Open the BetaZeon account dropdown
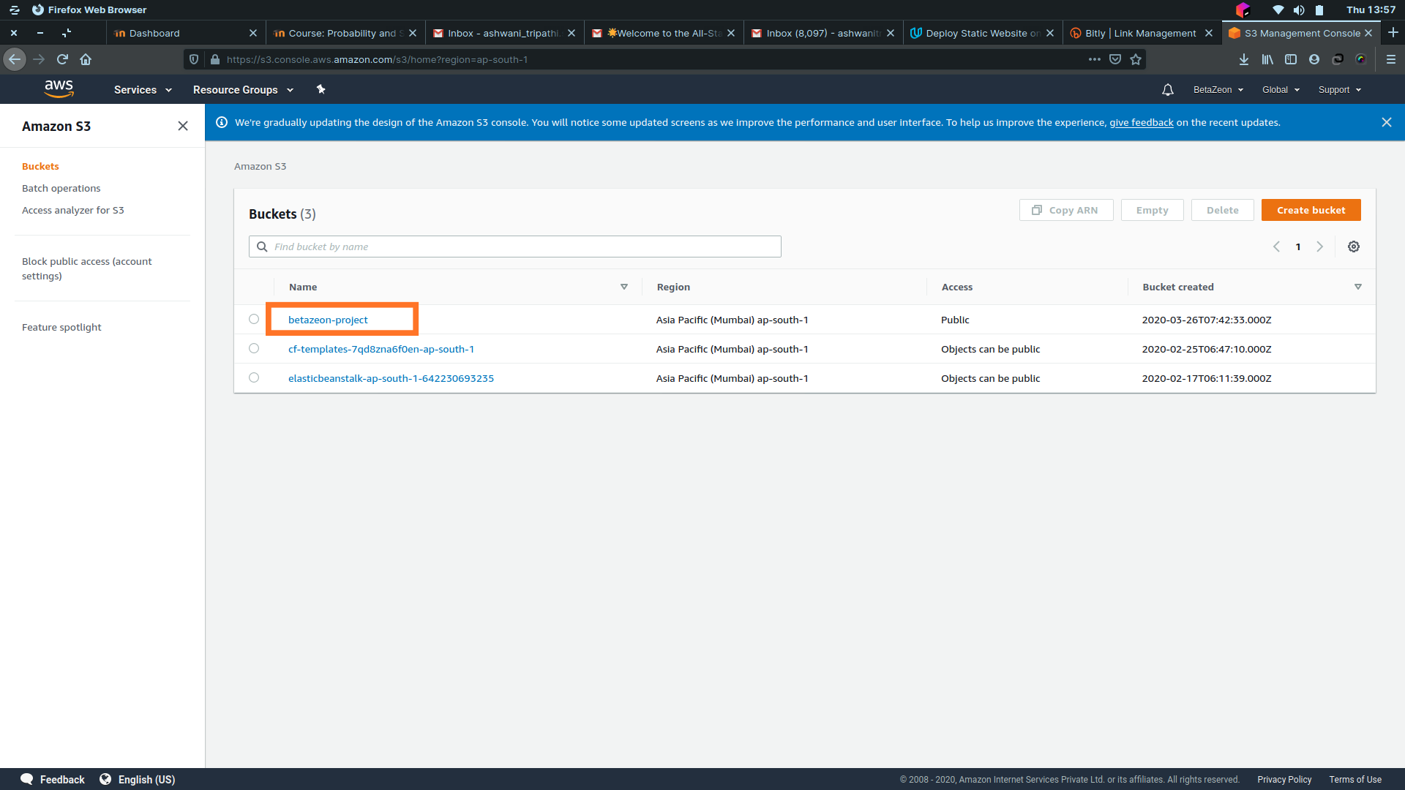 tap(1218, 89)
